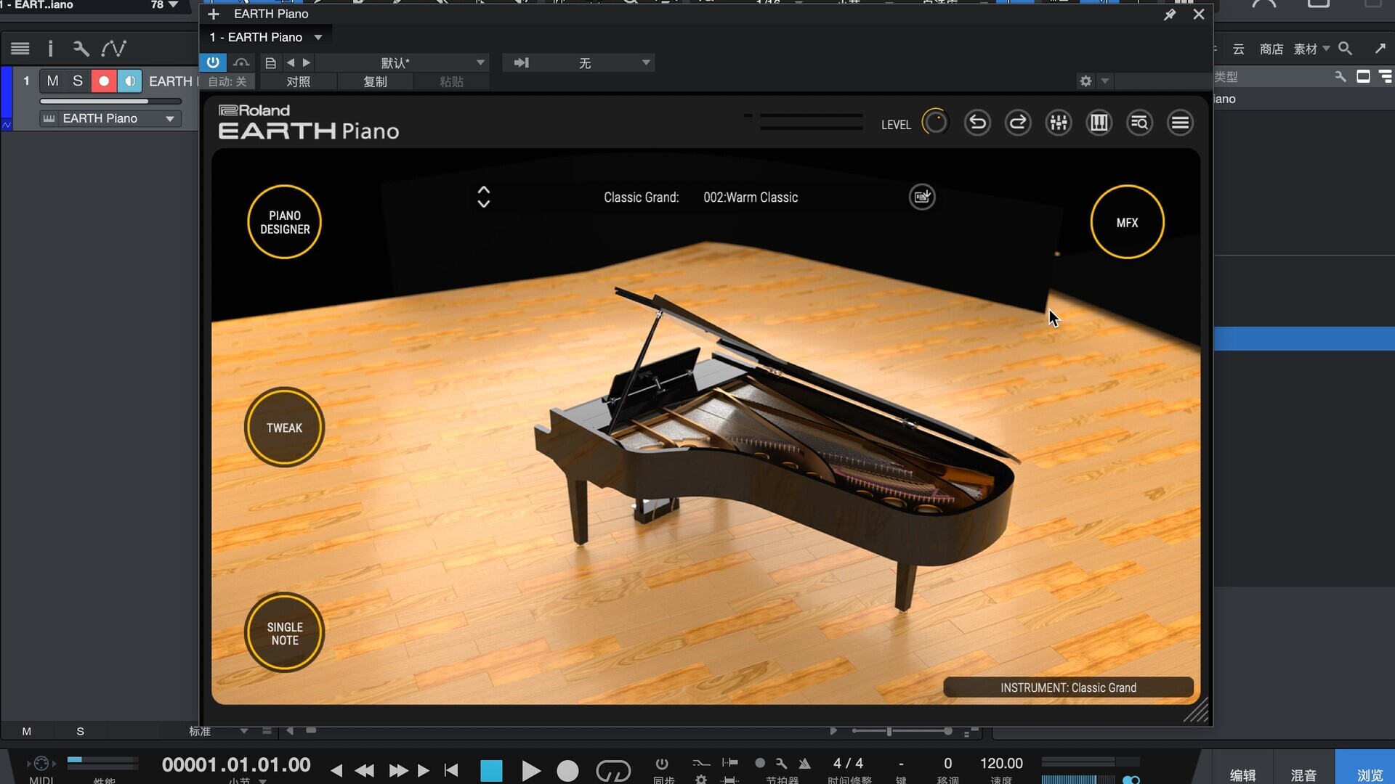Click the transport rewind button

(x=365, y=770)
